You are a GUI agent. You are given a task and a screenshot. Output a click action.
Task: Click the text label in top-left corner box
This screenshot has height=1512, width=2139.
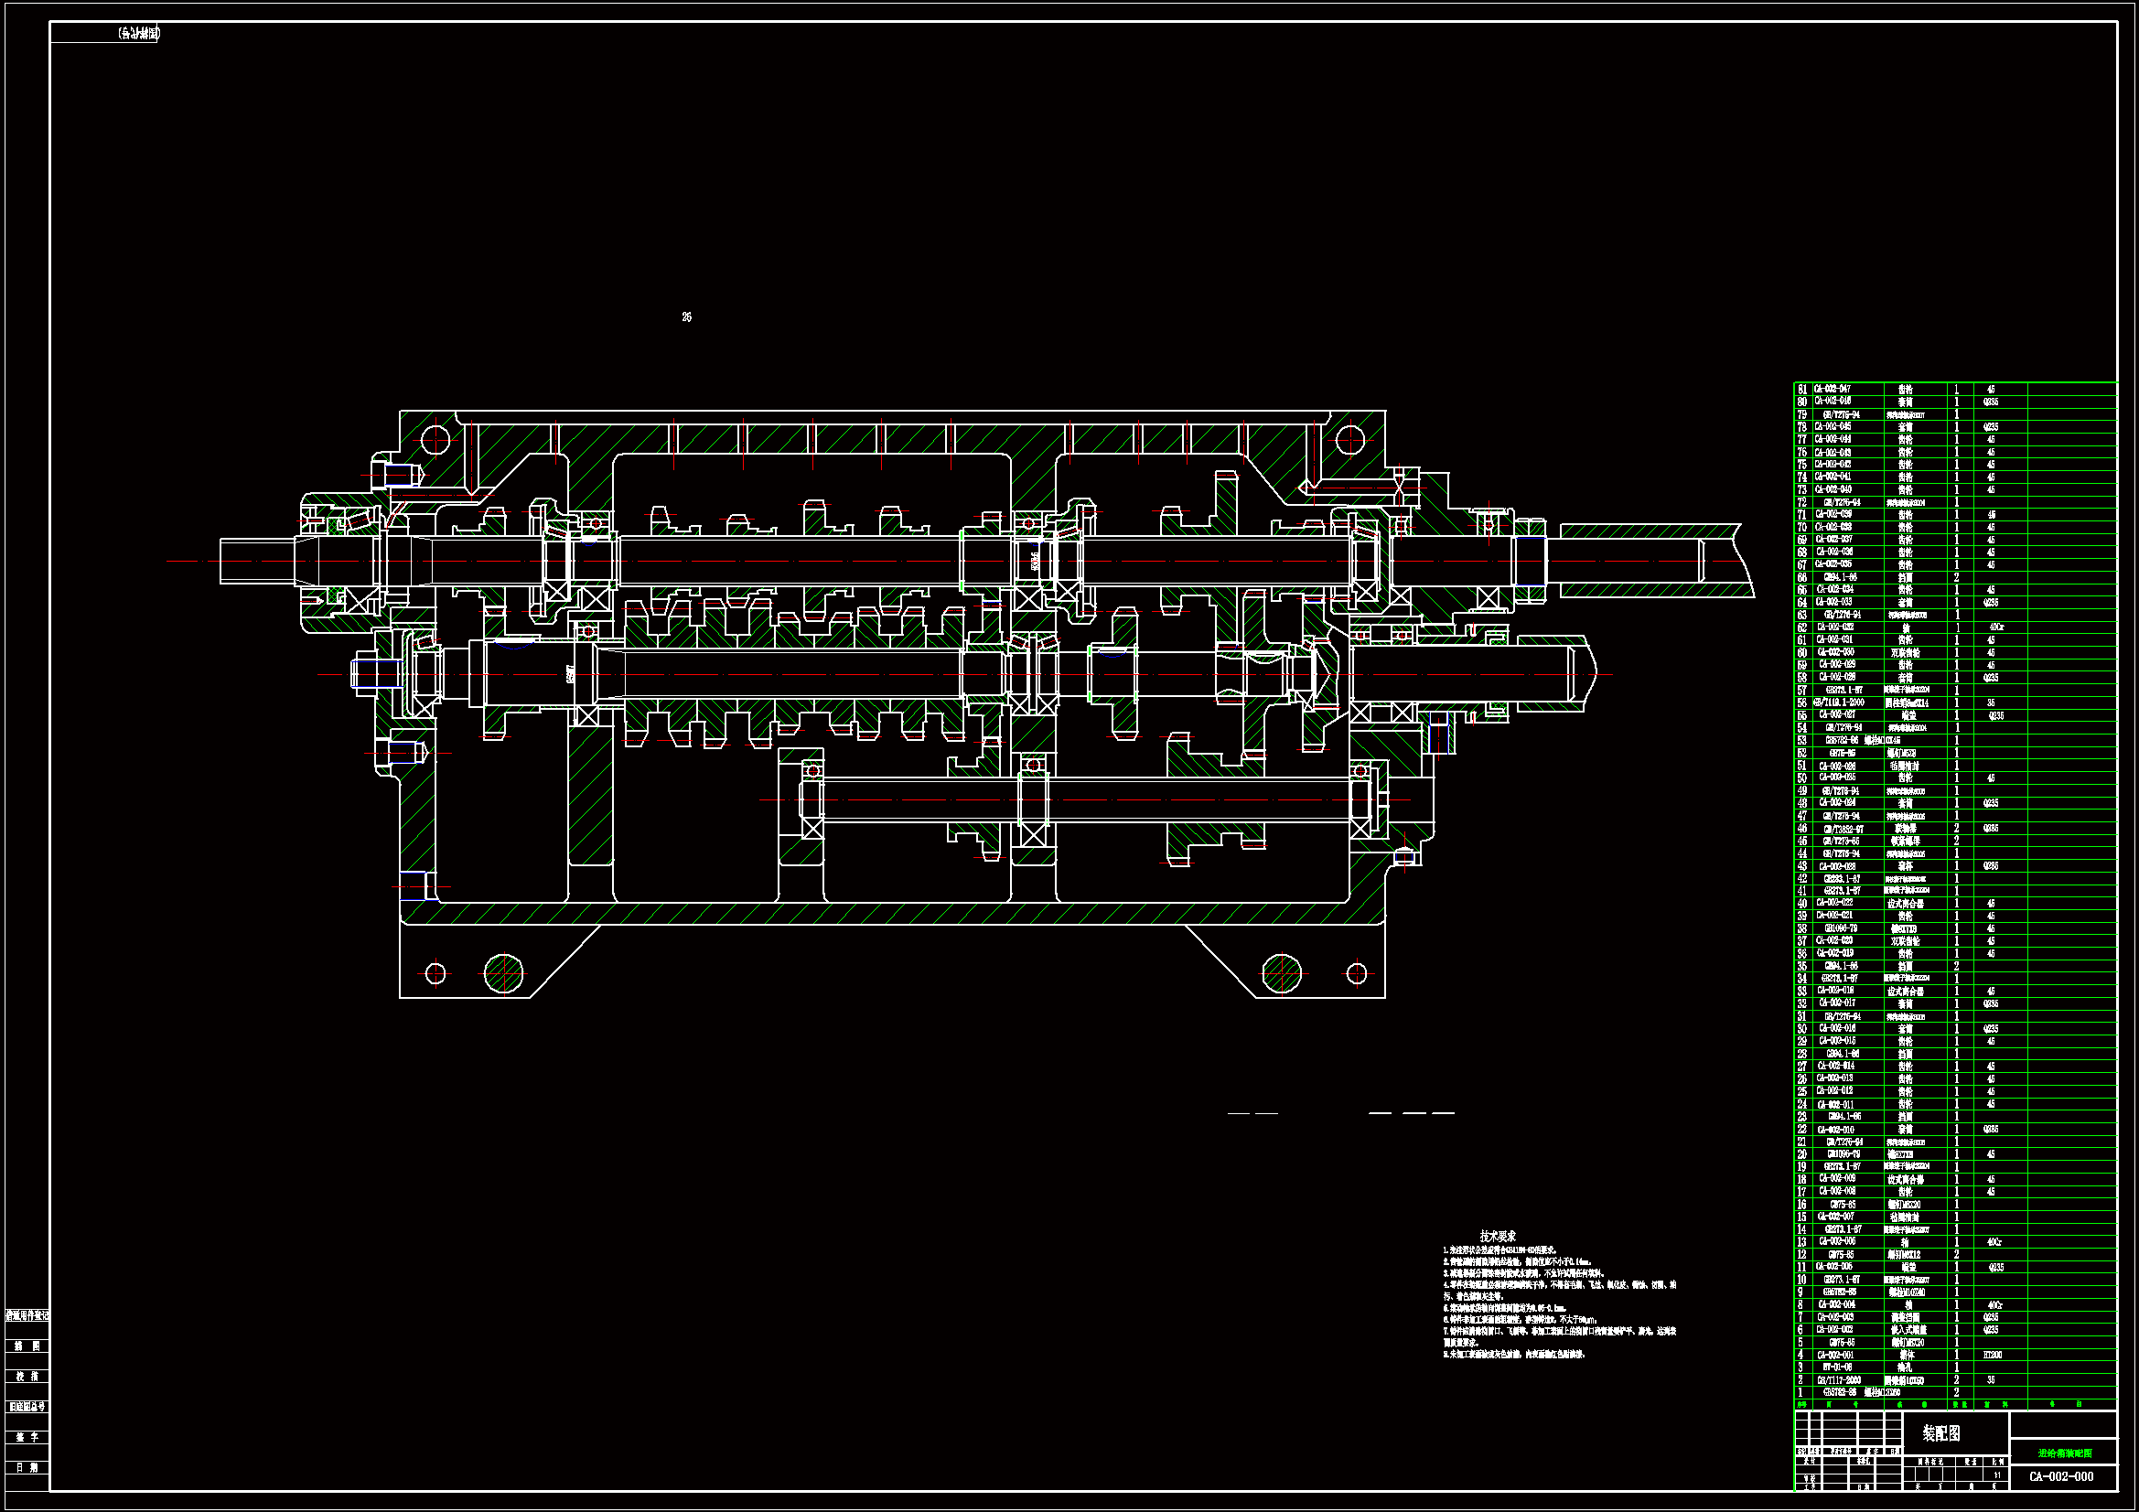point(138,34)
